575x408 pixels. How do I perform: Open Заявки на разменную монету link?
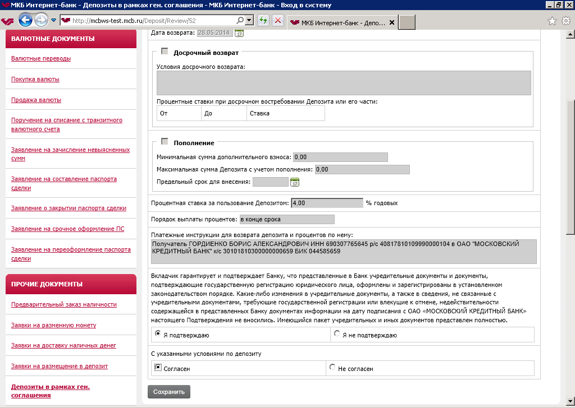click(x=53, y=325)
